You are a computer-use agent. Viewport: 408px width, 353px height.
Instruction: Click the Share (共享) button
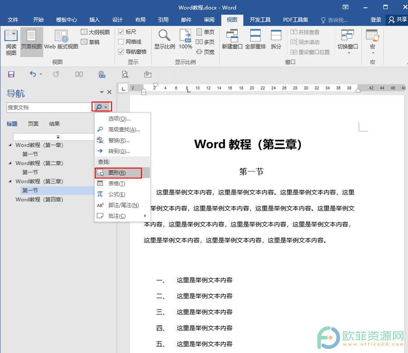click(397, 20)
